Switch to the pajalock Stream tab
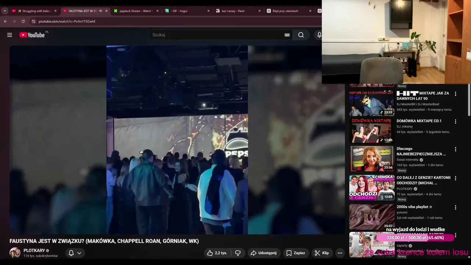 click(135, 11)
